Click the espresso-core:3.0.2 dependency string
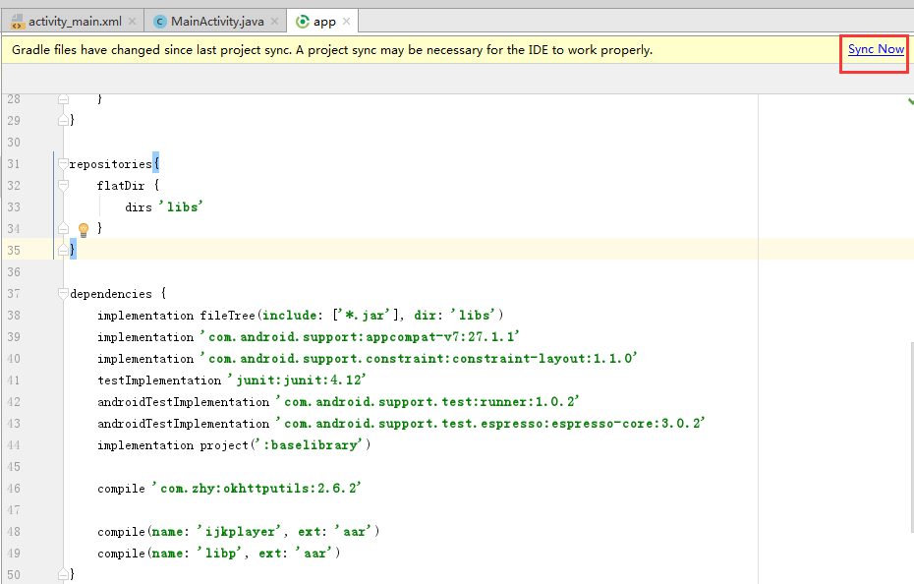This screenshot has width=914, height=584. (489, 423)
